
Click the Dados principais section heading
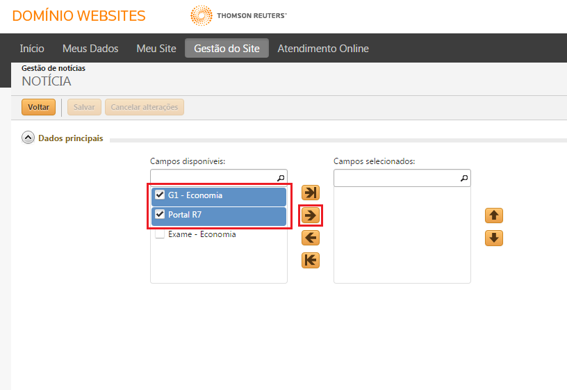pos(70,138)
